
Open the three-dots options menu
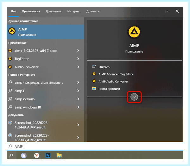pos(168,11)
